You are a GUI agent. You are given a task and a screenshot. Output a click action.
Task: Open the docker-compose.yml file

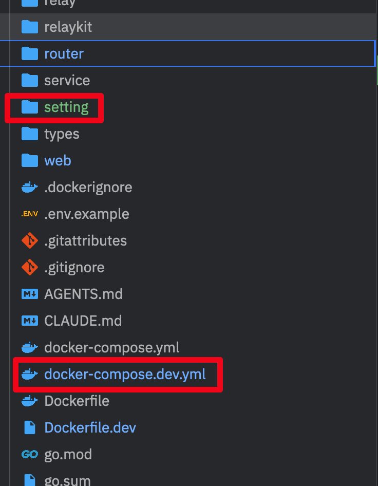pos(188,347)
